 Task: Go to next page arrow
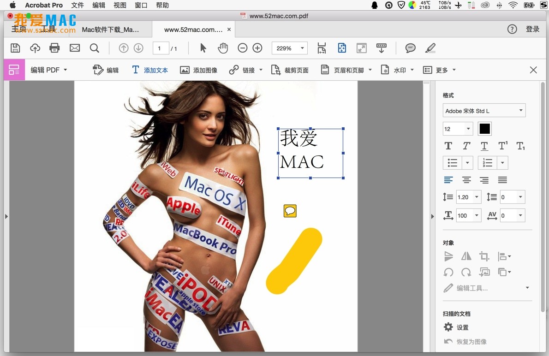[x=139, y=48]
